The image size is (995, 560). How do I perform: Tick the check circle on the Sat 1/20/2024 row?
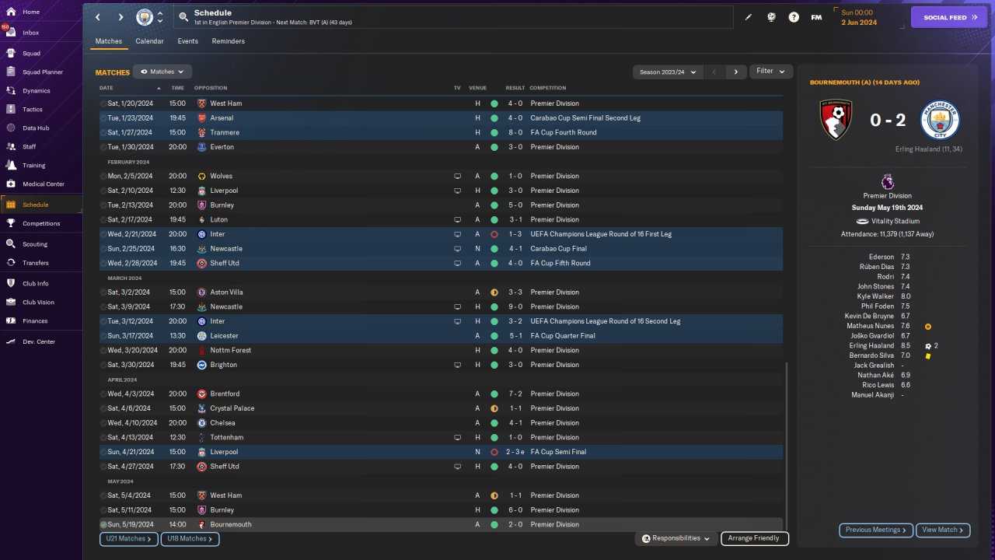point(103,103)
